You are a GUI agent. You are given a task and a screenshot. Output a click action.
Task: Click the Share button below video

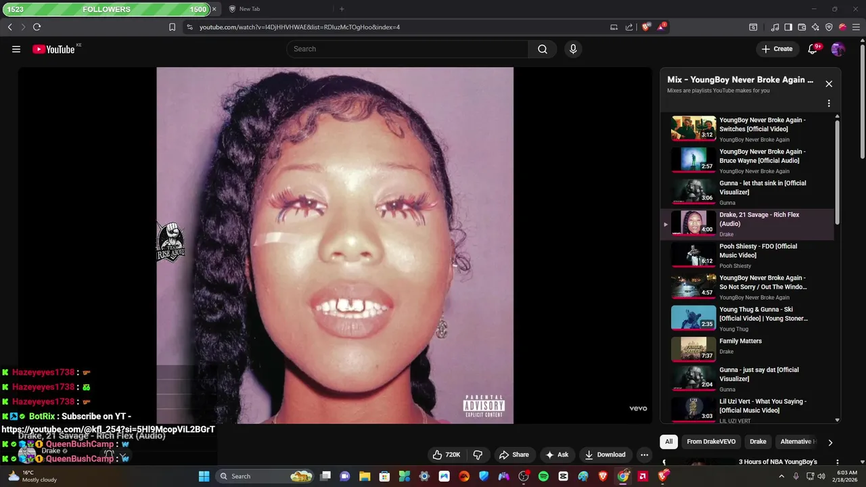514,455
